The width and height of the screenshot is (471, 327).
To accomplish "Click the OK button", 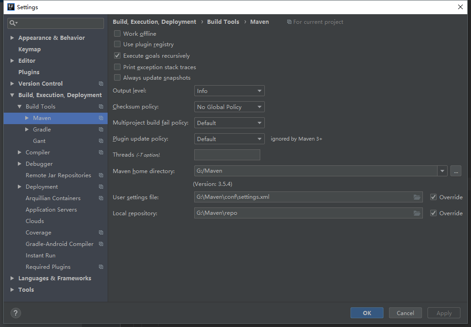I will click(x=367, y=313).
